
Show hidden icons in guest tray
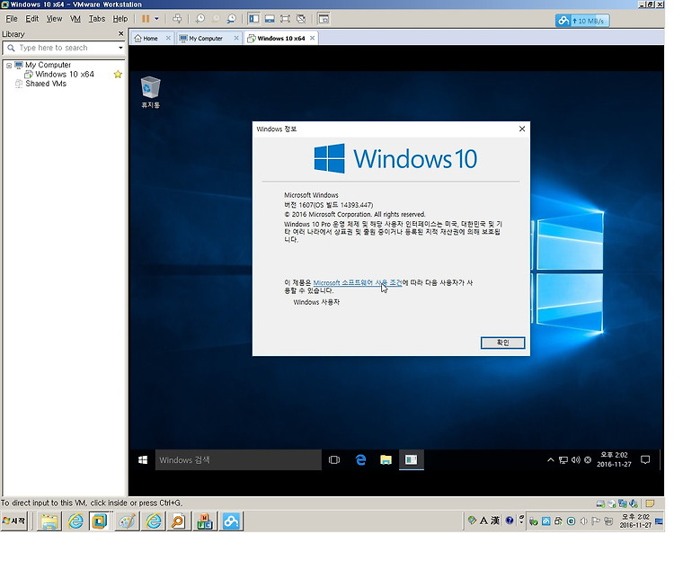pyautogui.click(x=551, y=460)
